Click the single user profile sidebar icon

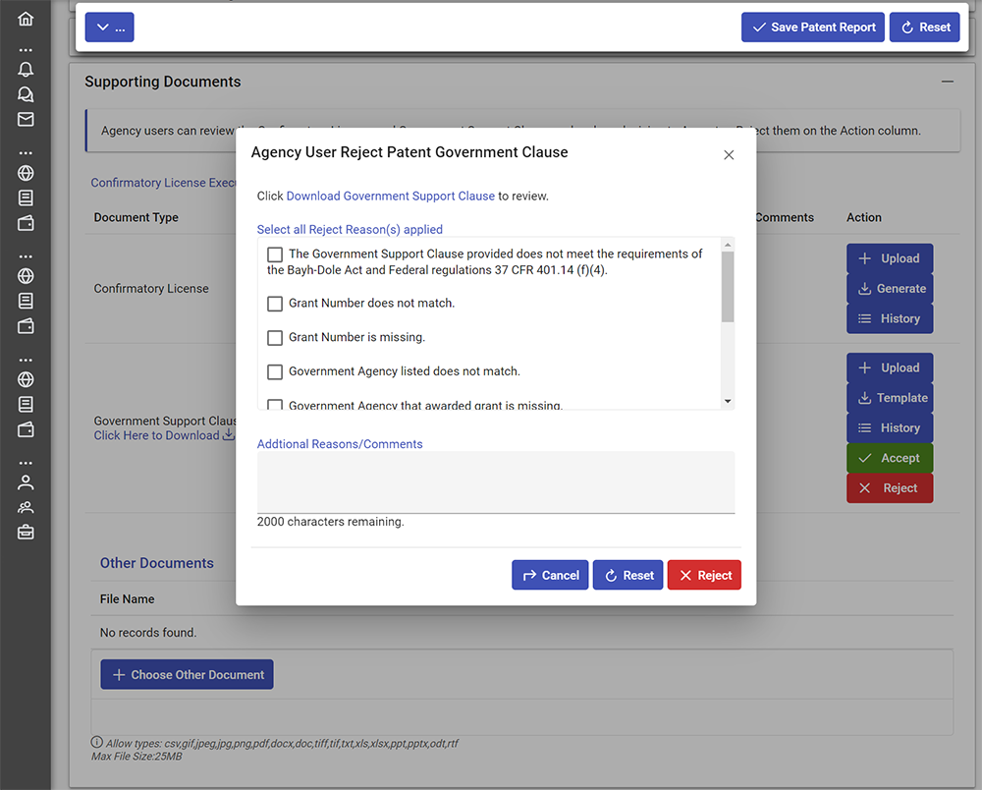[26, 482]
